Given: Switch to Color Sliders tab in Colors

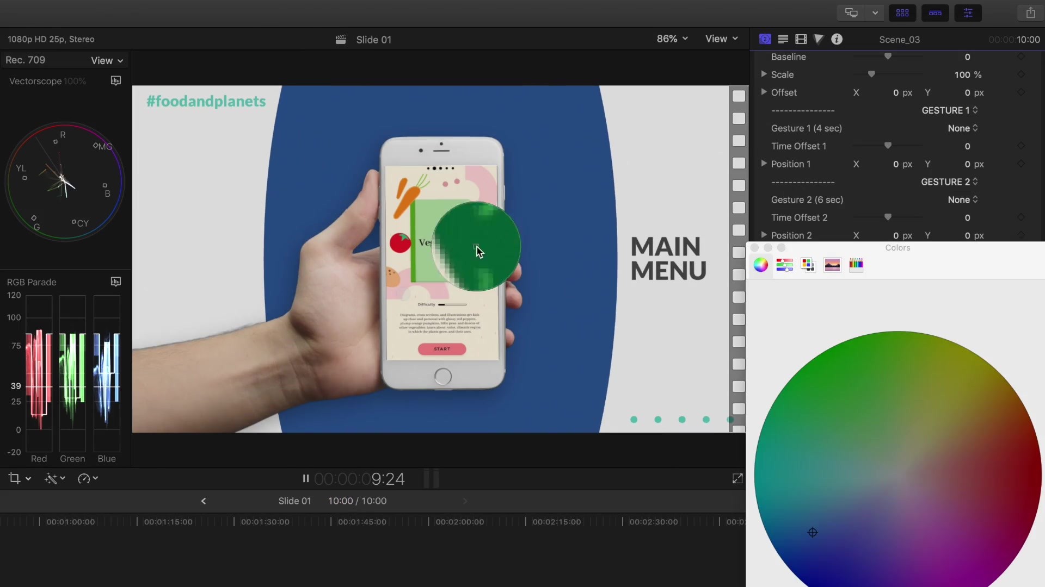Looking at the screenshot, I should 784,265.
